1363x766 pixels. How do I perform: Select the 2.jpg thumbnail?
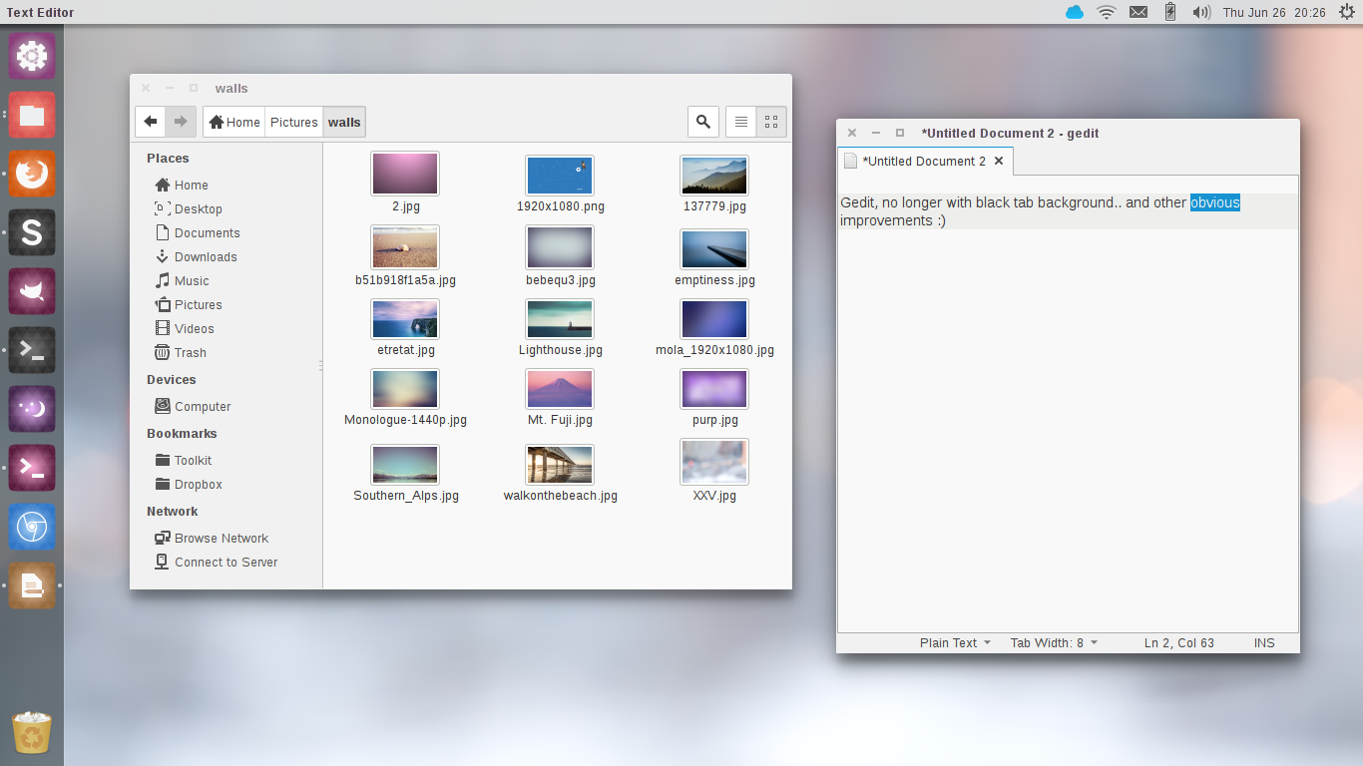(x=405, y=174)
